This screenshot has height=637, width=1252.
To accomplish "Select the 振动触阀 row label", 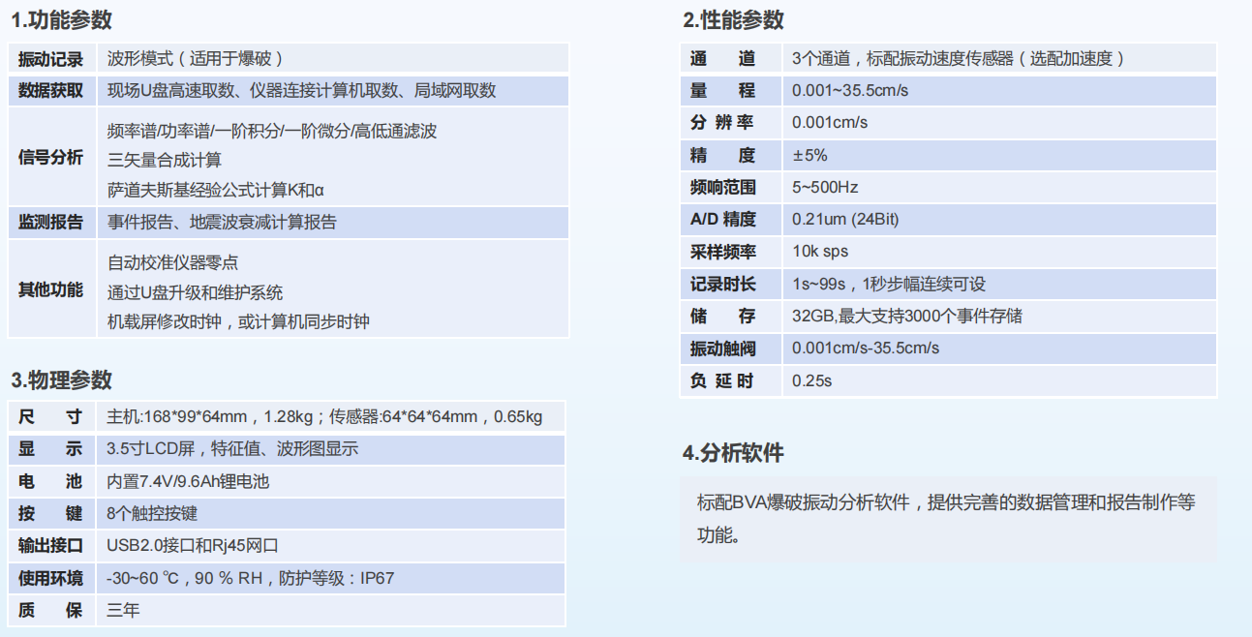I will click(722, 349).
